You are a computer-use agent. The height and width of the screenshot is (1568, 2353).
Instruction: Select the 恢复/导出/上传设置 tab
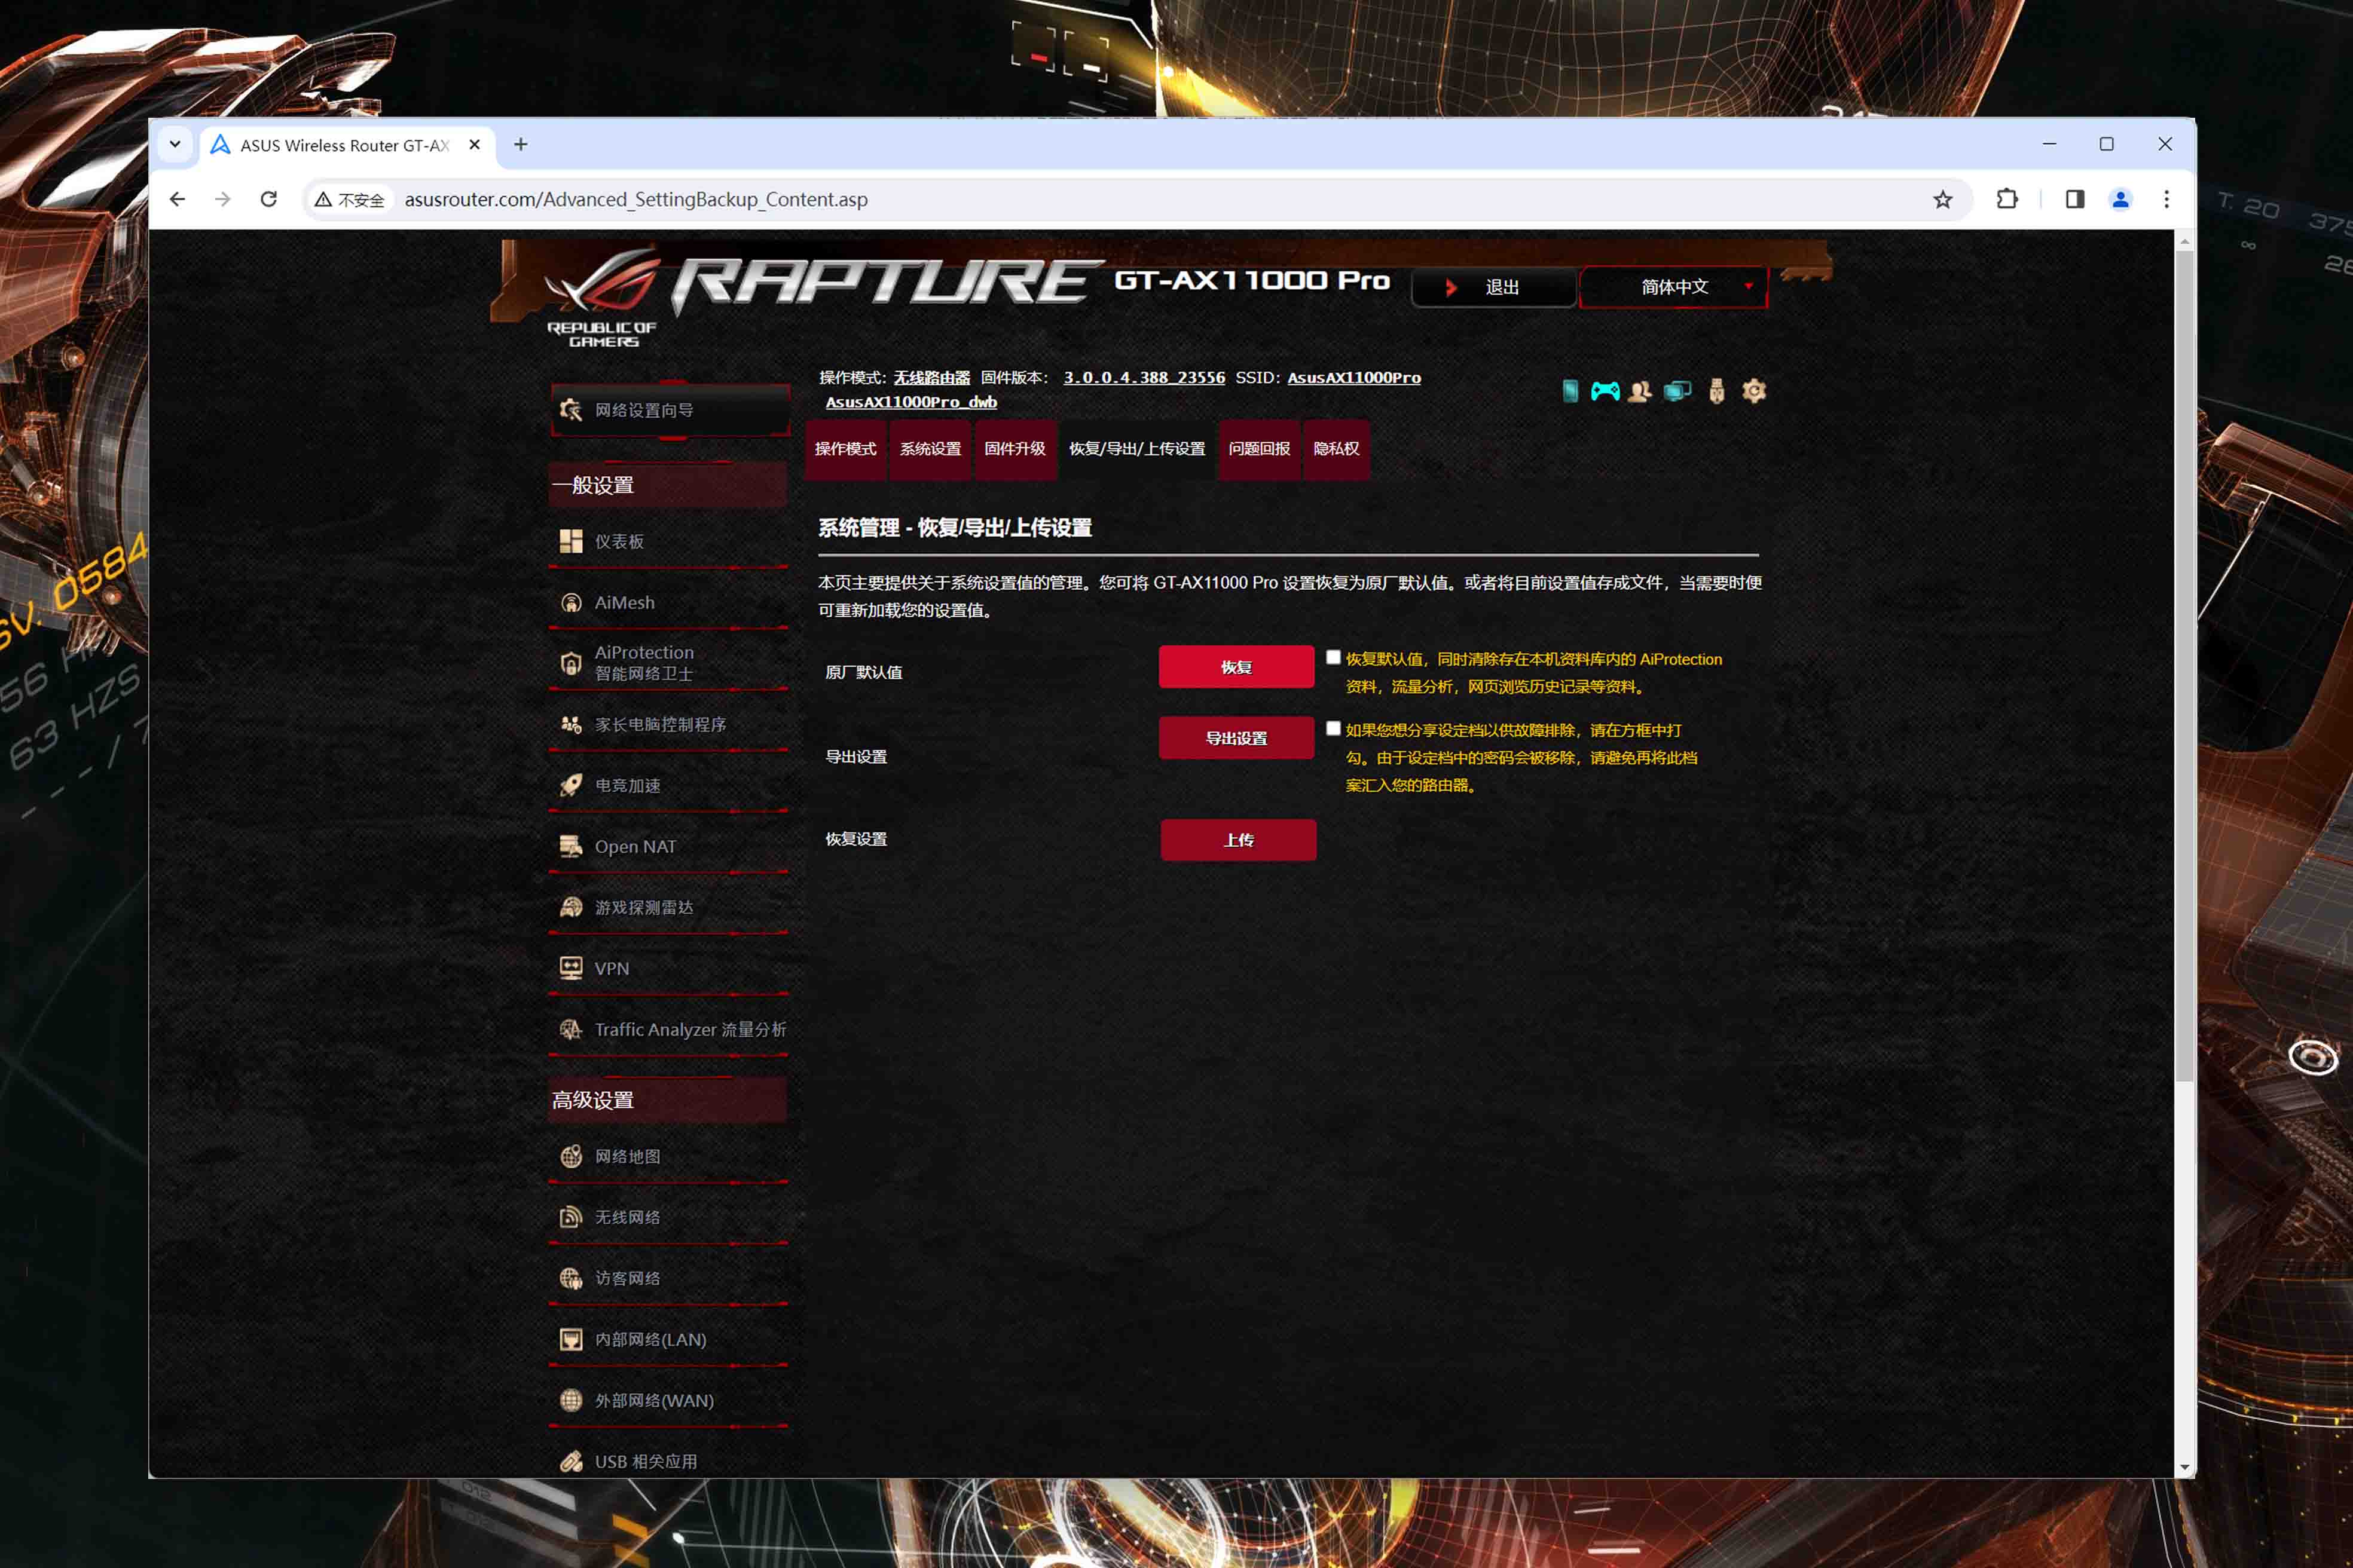(1136, 449)
